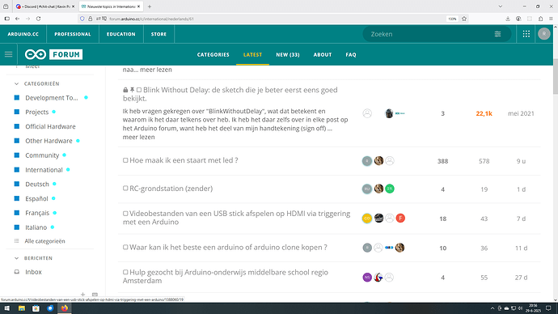
Task: Open the About page tab
Action: click(x=323, y=54)
